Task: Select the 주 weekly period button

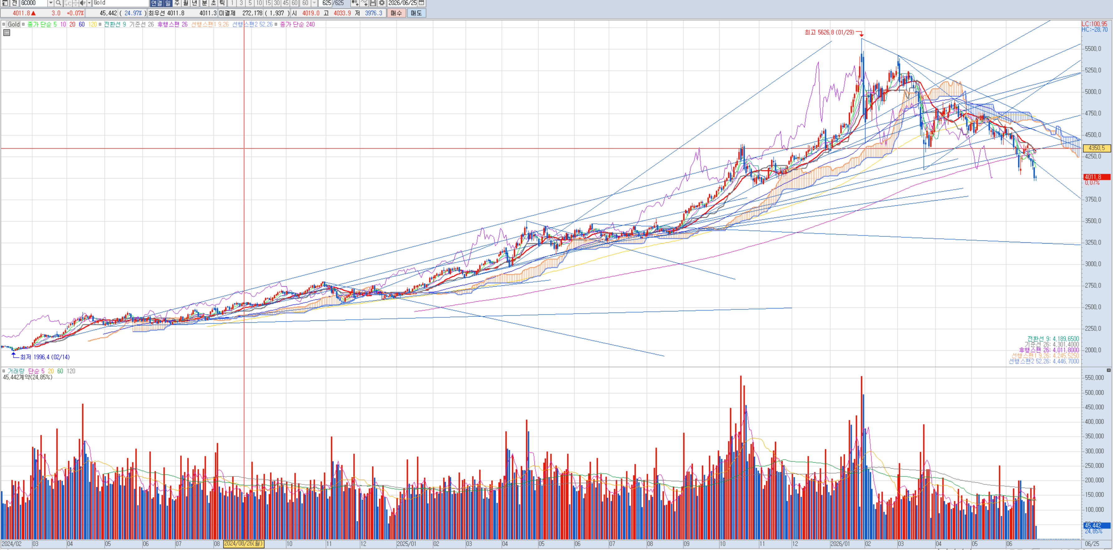Action: pos(177,3)
